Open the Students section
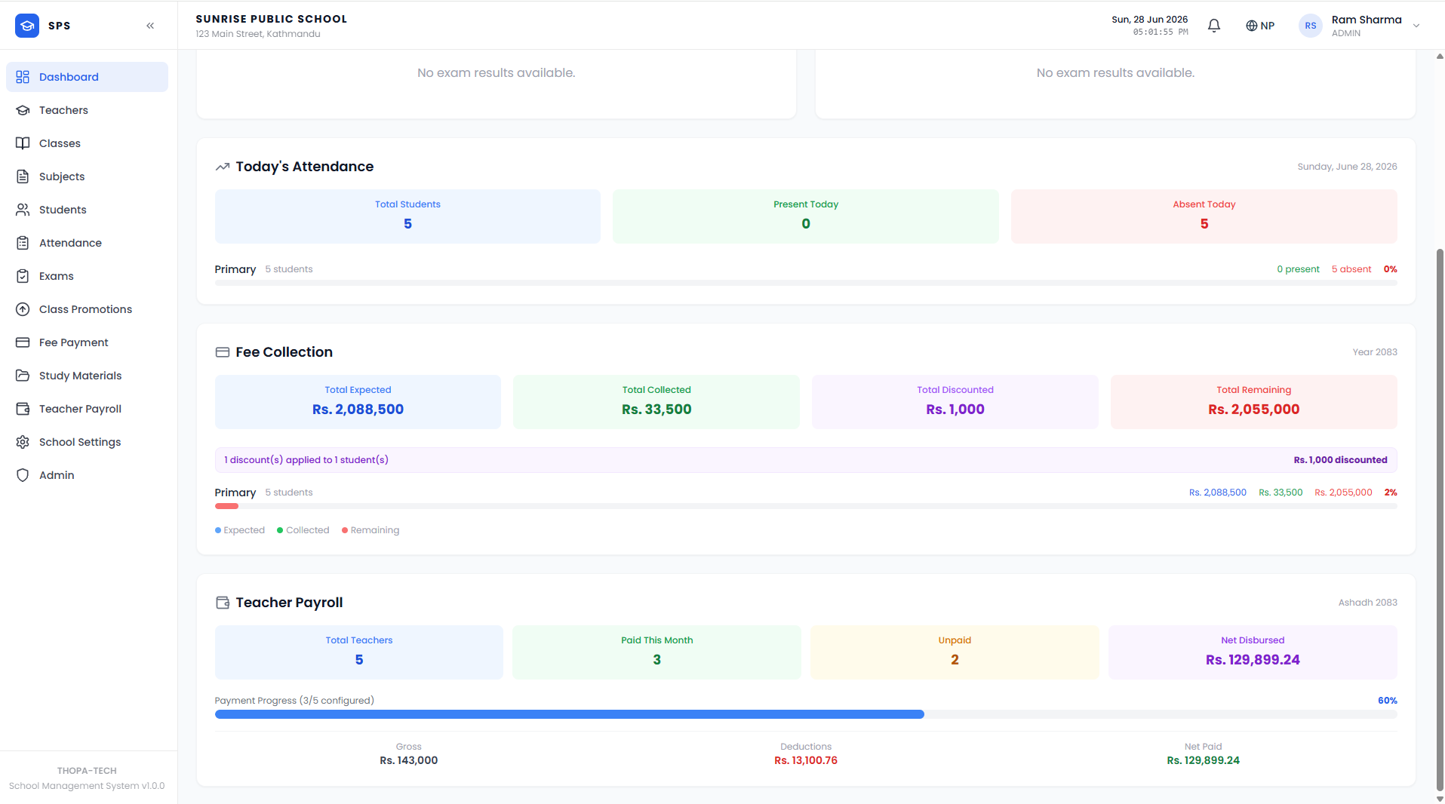The height and width of the screenshot is (804, 1445). pos(87,210)
